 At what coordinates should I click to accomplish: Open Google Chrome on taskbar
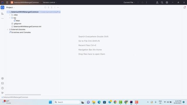point(115,102)
